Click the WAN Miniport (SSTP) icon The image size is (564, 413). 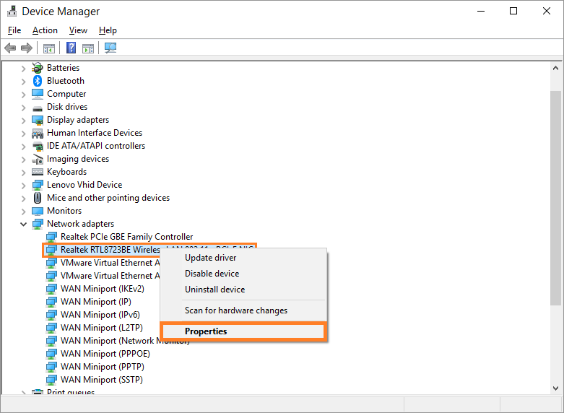tap(51, 380)
